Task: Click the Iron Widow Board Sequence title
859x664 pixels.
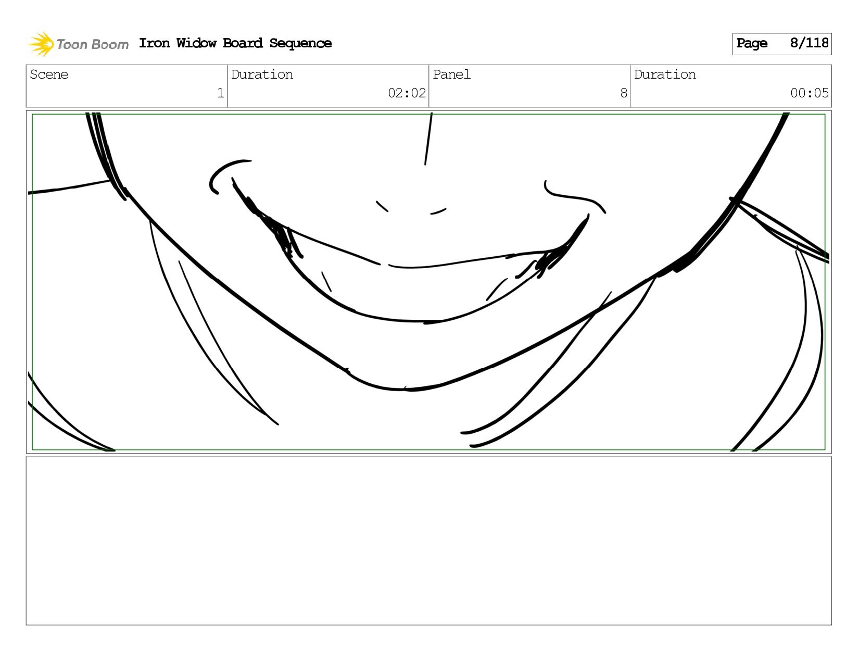Action: [x=235, y=43]
